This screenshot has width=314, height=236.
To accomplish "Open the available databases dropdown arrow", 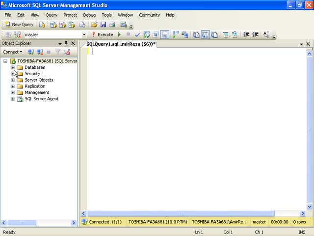I will tap(84, 35).
